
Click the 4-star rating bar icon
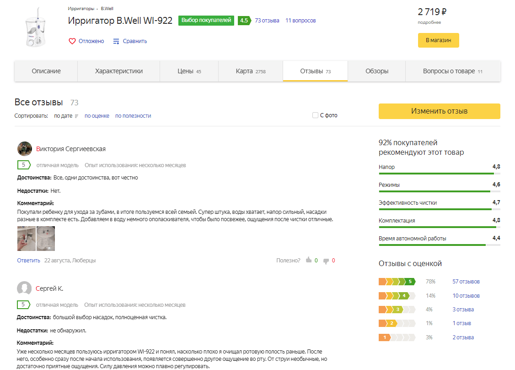(x=397, y=296)
